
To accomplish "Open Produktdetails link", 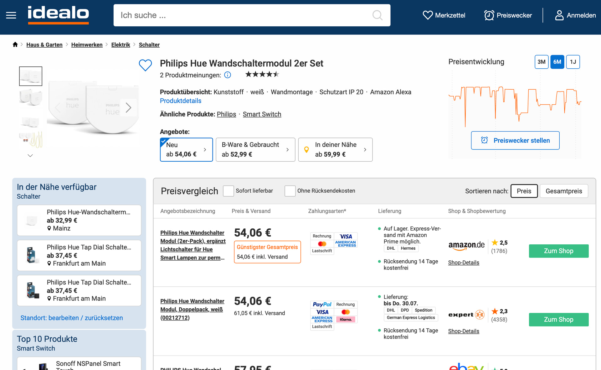I will tap(181, 101).
